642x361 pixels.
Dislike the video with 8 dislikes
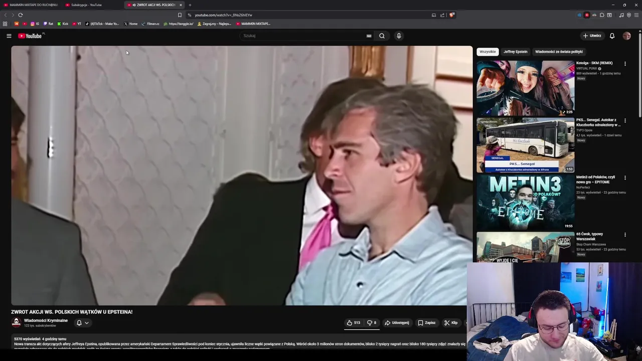(372, 323)
